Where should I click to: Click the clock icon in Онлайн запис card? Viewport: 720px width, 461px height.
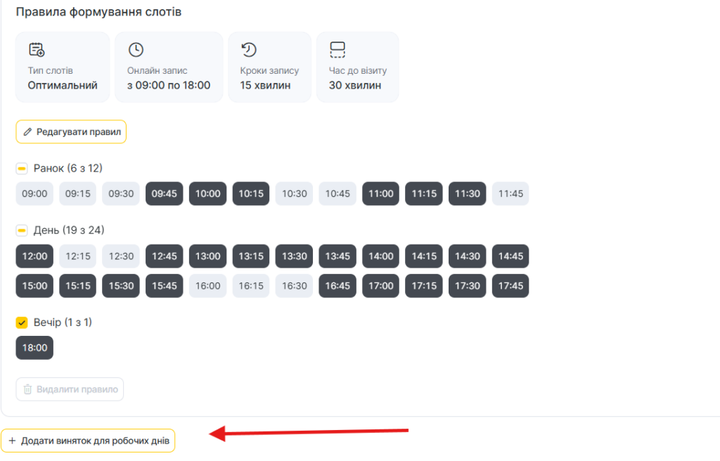136,50
